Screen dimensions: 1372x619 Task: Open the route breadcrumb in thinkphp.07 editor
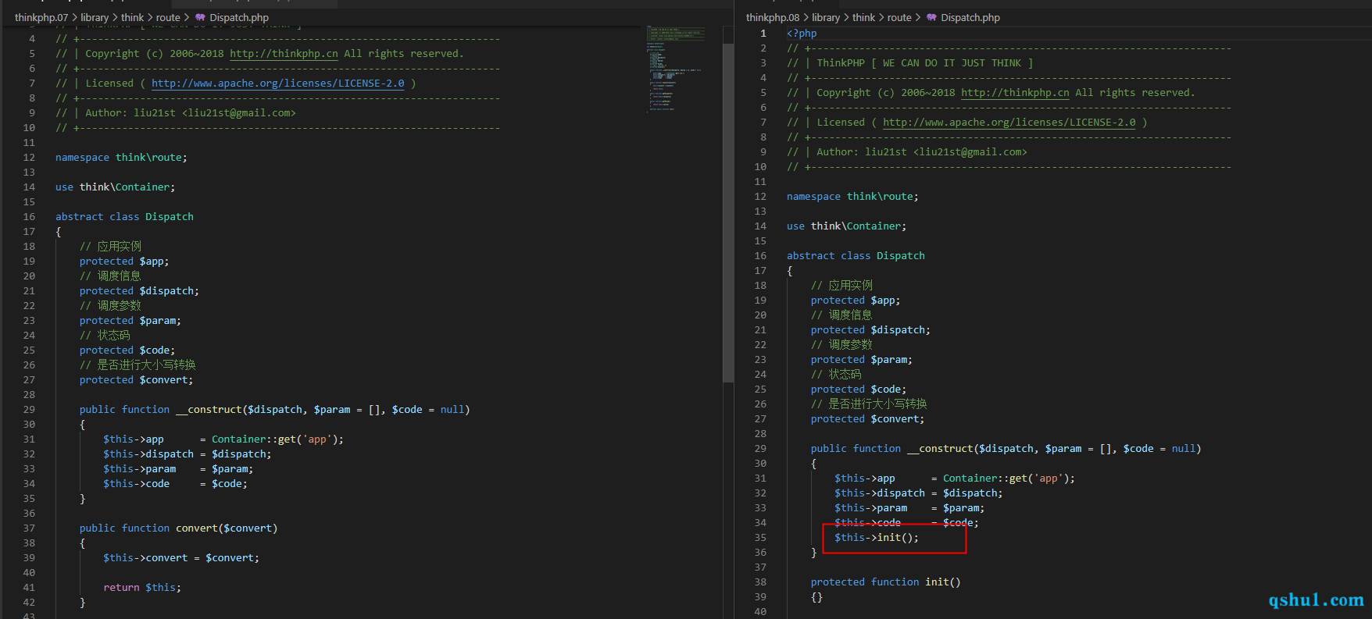[168, 17]
